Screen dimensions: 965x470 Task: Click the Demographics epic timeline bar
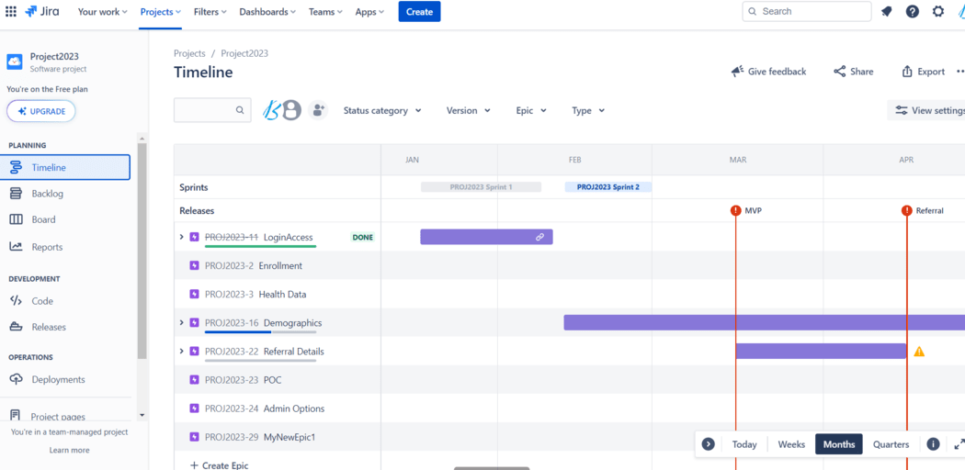point(765,322)
